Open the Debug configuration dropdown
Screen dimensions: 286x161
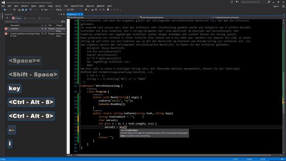point(60,10)
